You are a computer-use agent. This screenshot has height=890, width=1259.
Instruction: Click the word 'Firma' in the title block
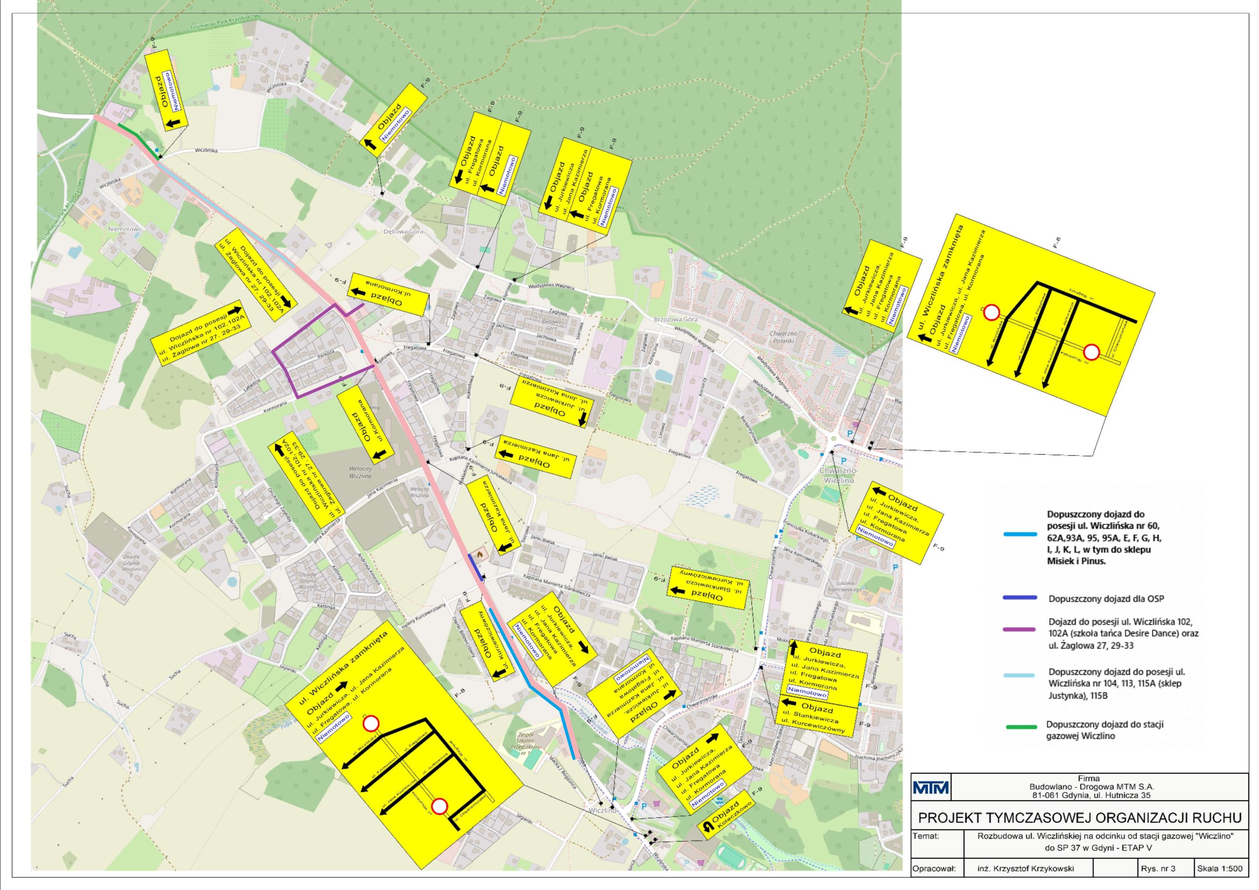1089,778
